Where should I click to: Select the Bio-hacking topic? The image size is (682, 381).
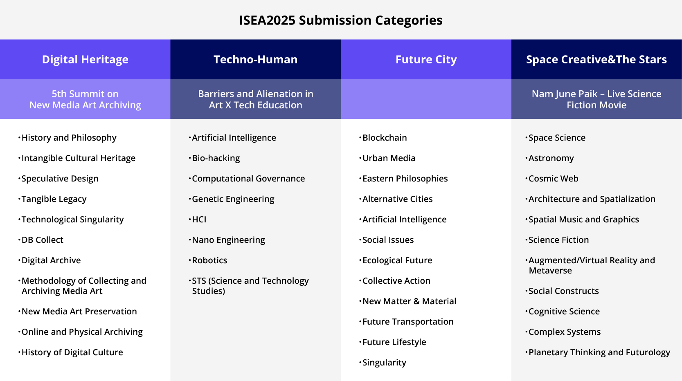(216, 158)
